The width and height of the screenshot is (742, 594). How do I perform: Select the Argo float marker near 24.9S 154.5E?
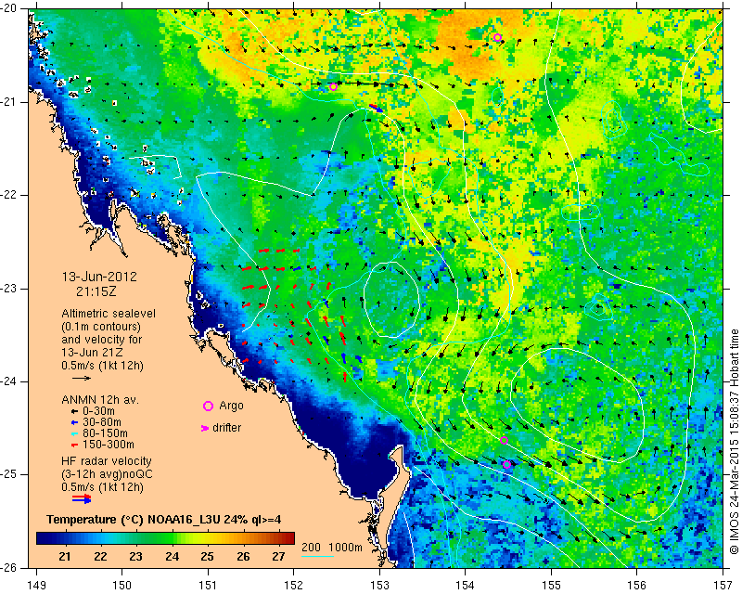point(506,465)
